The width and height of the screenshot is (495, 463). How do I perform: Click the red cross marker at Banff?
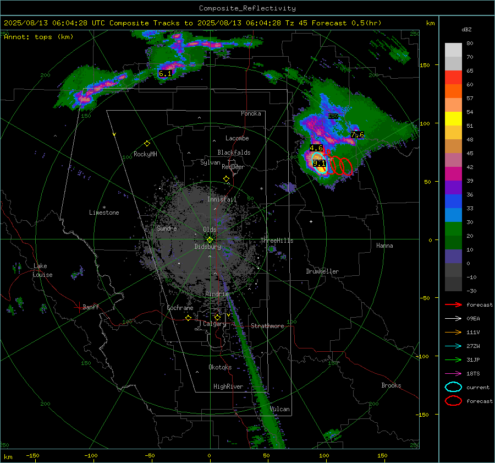pos(79,307)
